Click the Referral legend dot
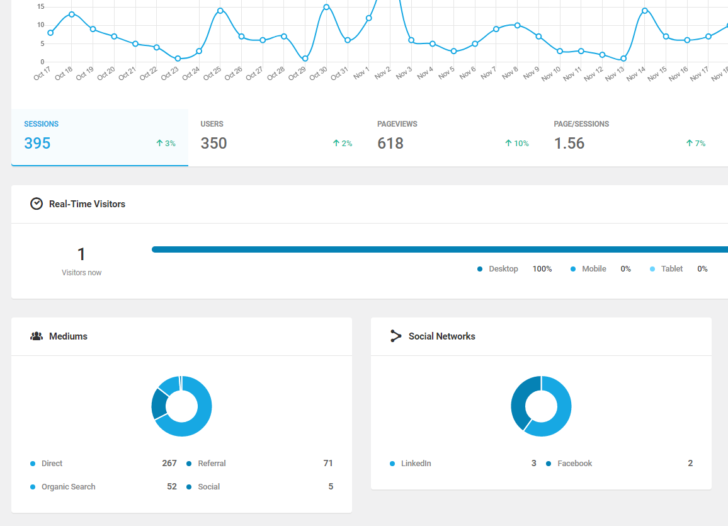 click(189, 464)
